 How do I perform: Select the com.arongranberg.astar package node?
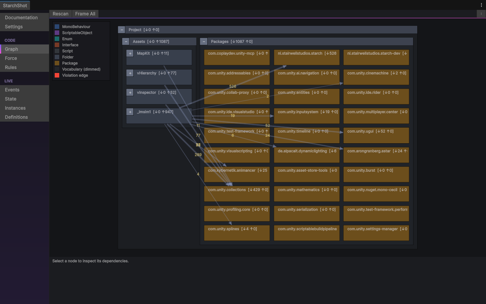pyautogui.click(x=376, y=155)
